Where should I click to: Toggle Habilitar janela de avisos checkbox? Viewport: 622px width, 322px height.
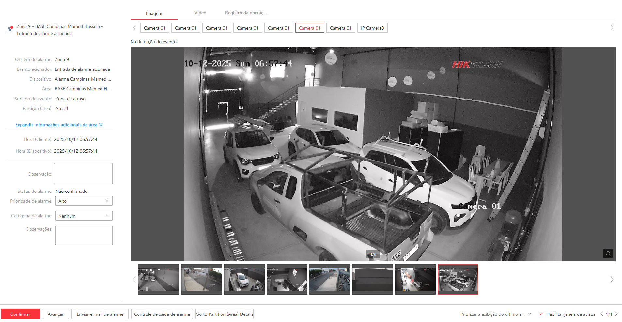pyautogui.click(x=541, y=314)
